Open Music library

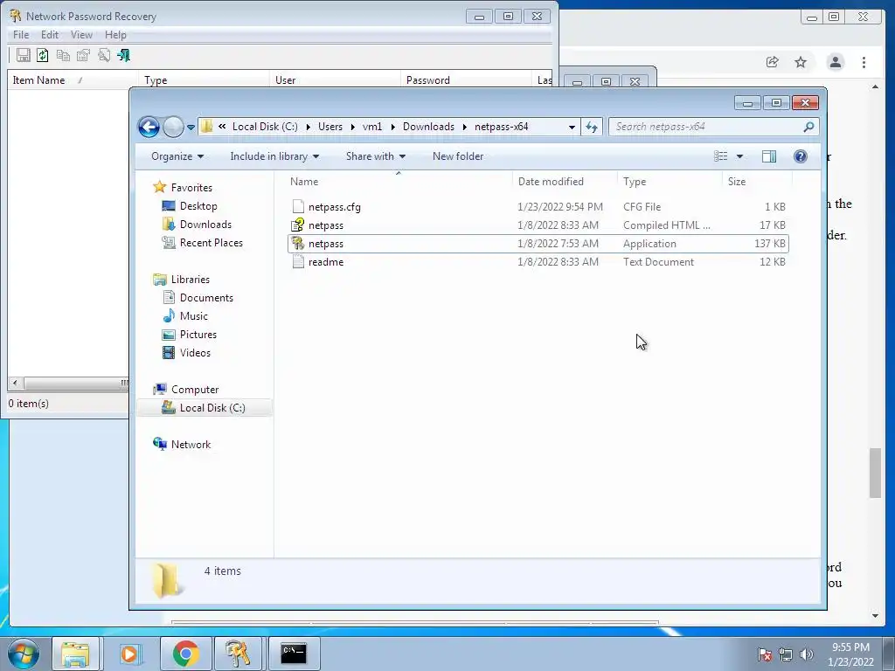193,316
